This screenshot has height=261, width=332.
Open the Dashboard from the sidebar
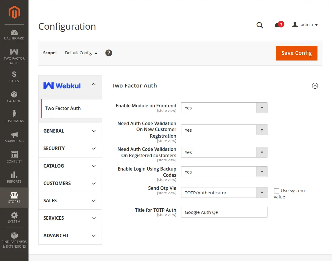click(x=14, y=34)
